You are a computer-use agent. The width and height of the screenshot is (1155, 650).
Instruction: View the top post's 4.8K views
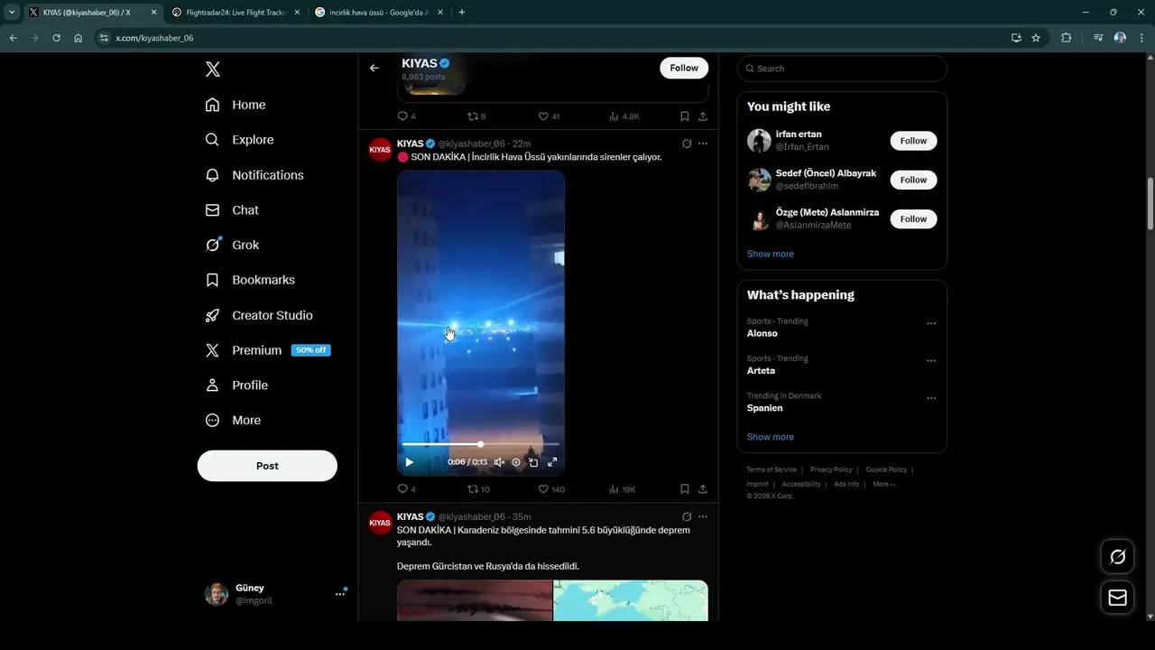[624, 116]
